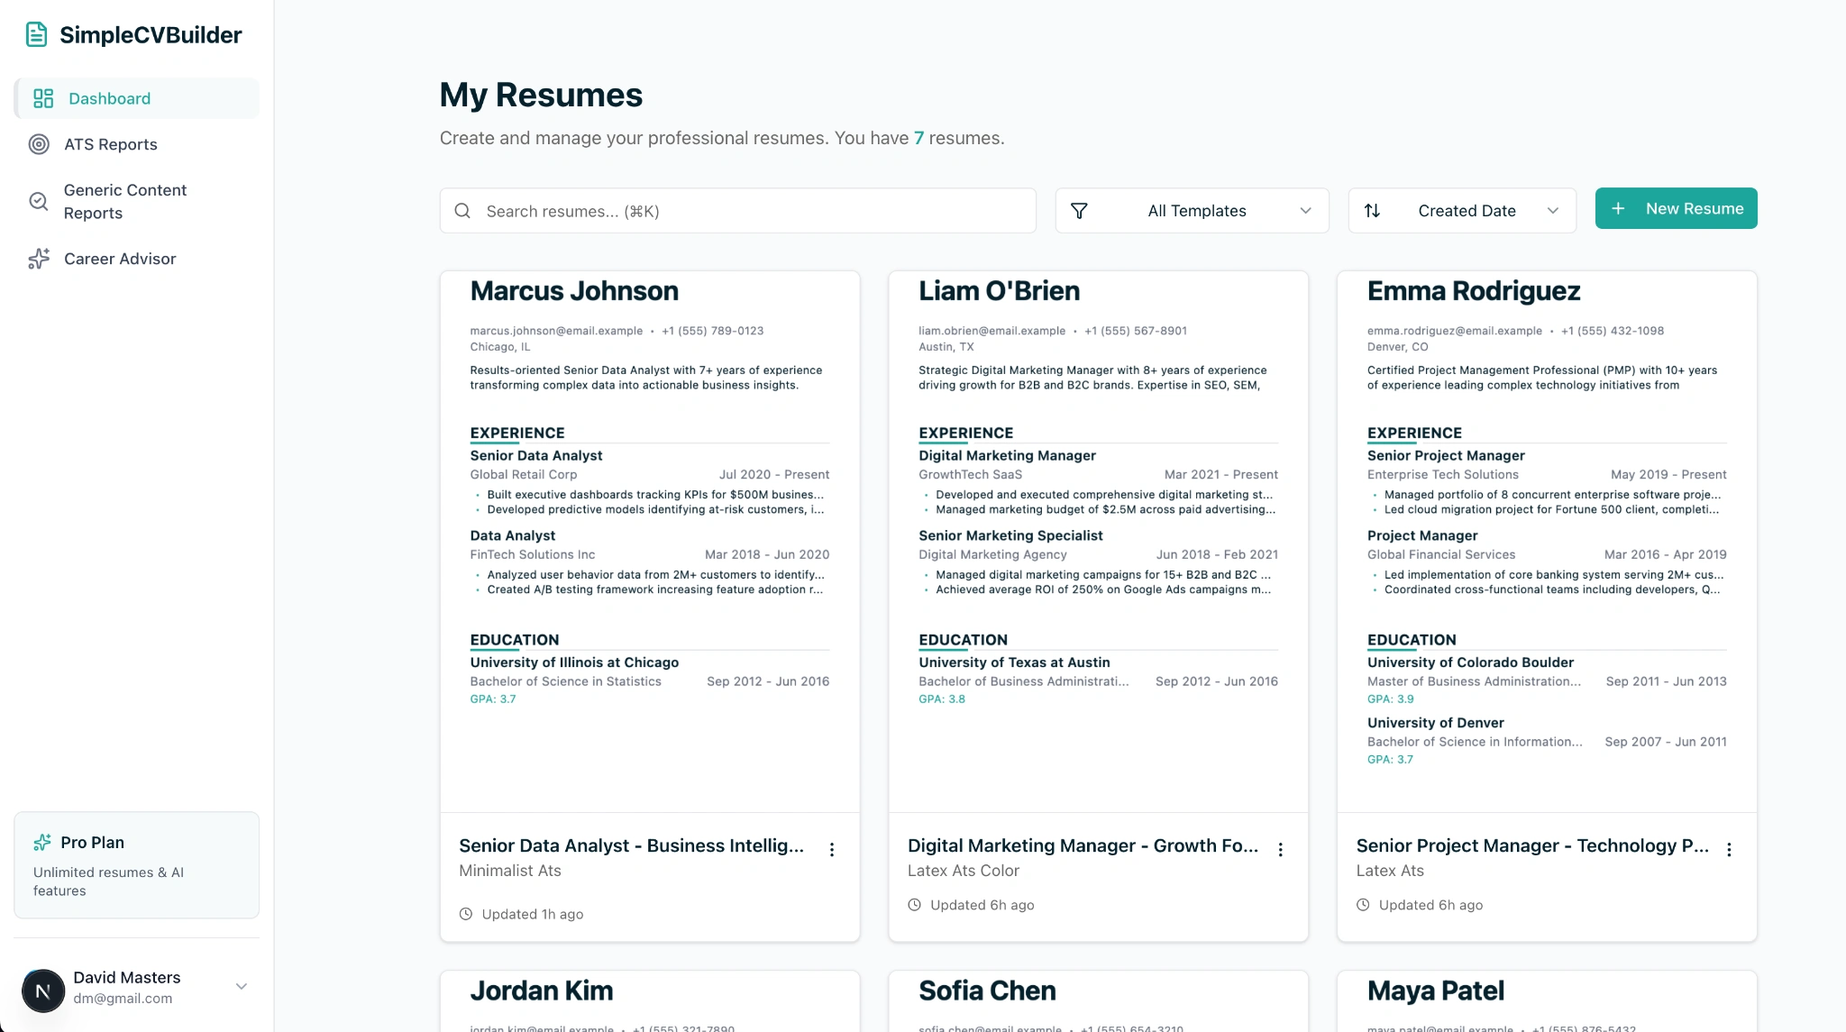Click the SimpleCVBuilder brand name
Viewport: 1846px width, 1032px height.
point(151,34)
